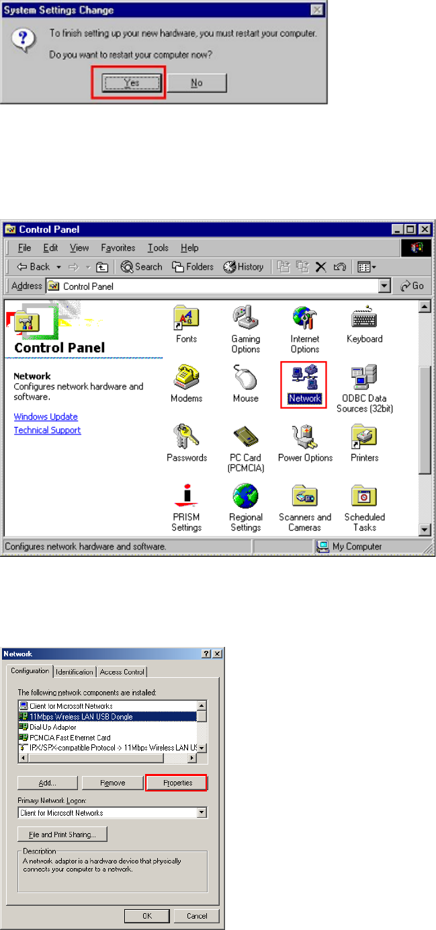Open Regional Settings icon
The width and height of the screenshot is (436, 930).
point(246,508)
